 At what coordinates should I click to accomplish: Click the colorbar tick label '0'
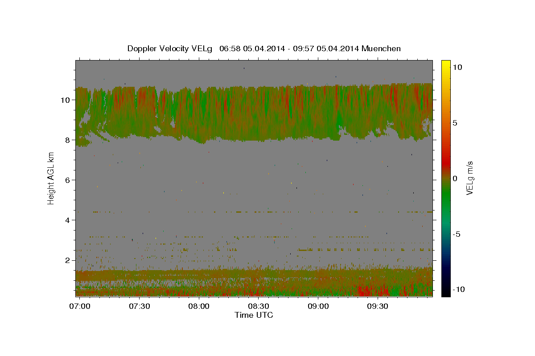tap(455, 178)
